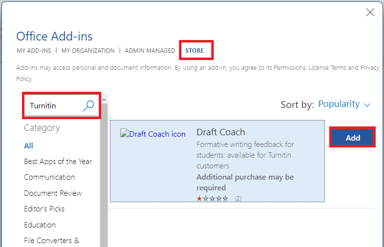Click 'Additional purchase may be required' text
This screenshot has width=384, height=247.
pyautogui.click(x=245, y=182)
